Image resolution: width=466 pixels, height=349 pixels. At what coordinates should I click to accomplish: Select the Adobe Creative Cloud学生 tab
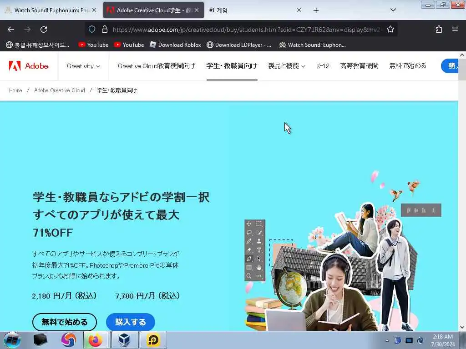pos(153,10)
